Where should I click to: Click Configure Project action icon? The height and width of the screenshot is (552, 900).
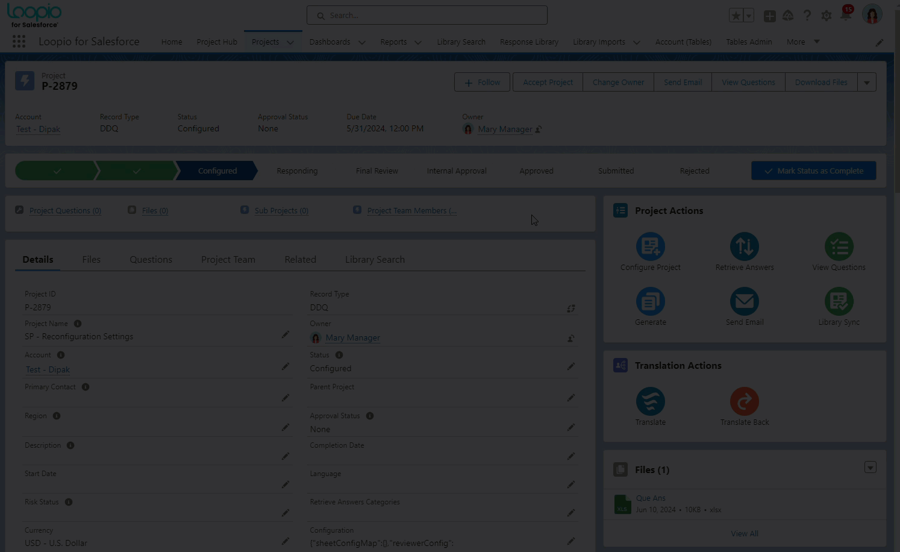(x=651, y=246)
